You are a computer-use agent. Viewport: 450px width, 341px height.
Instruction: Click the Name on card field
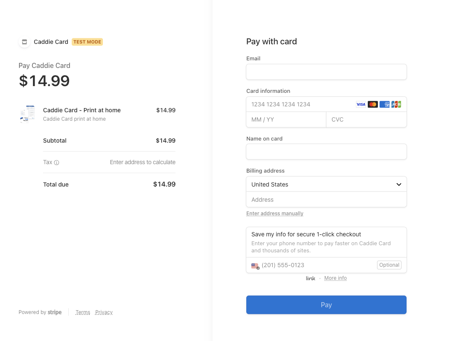tap(326, 152)
